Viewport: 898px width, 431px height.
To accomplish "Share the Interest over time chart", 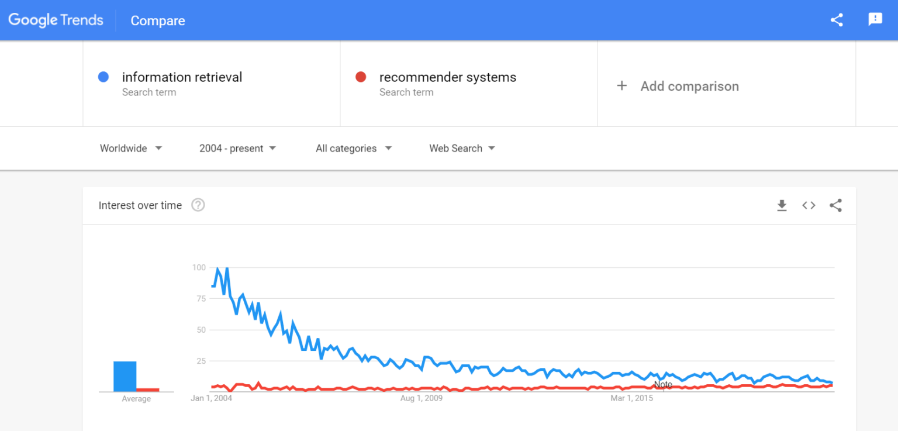I will [x=835, y=205].
